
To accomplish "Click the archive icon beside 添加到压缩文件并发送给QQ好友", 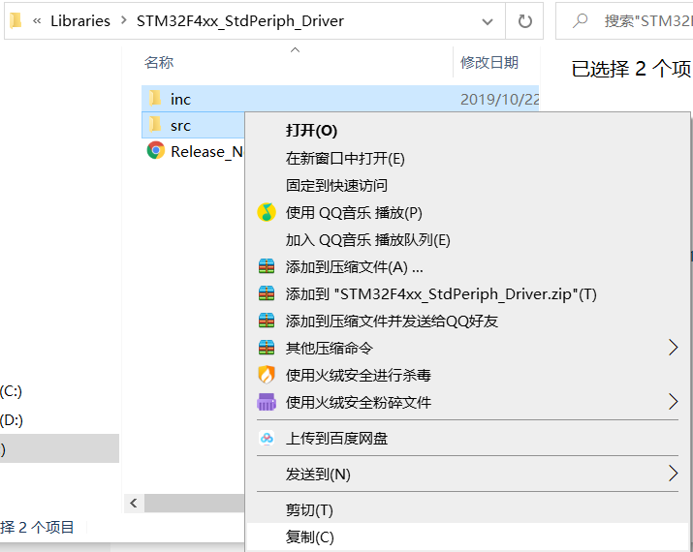I will pos(267,321).
